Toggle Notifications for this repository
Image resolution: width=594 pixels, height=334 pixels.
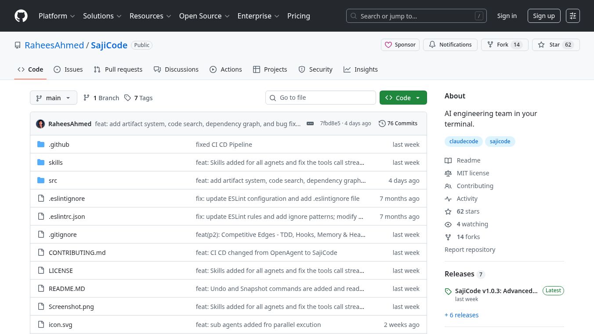point(450,45)
